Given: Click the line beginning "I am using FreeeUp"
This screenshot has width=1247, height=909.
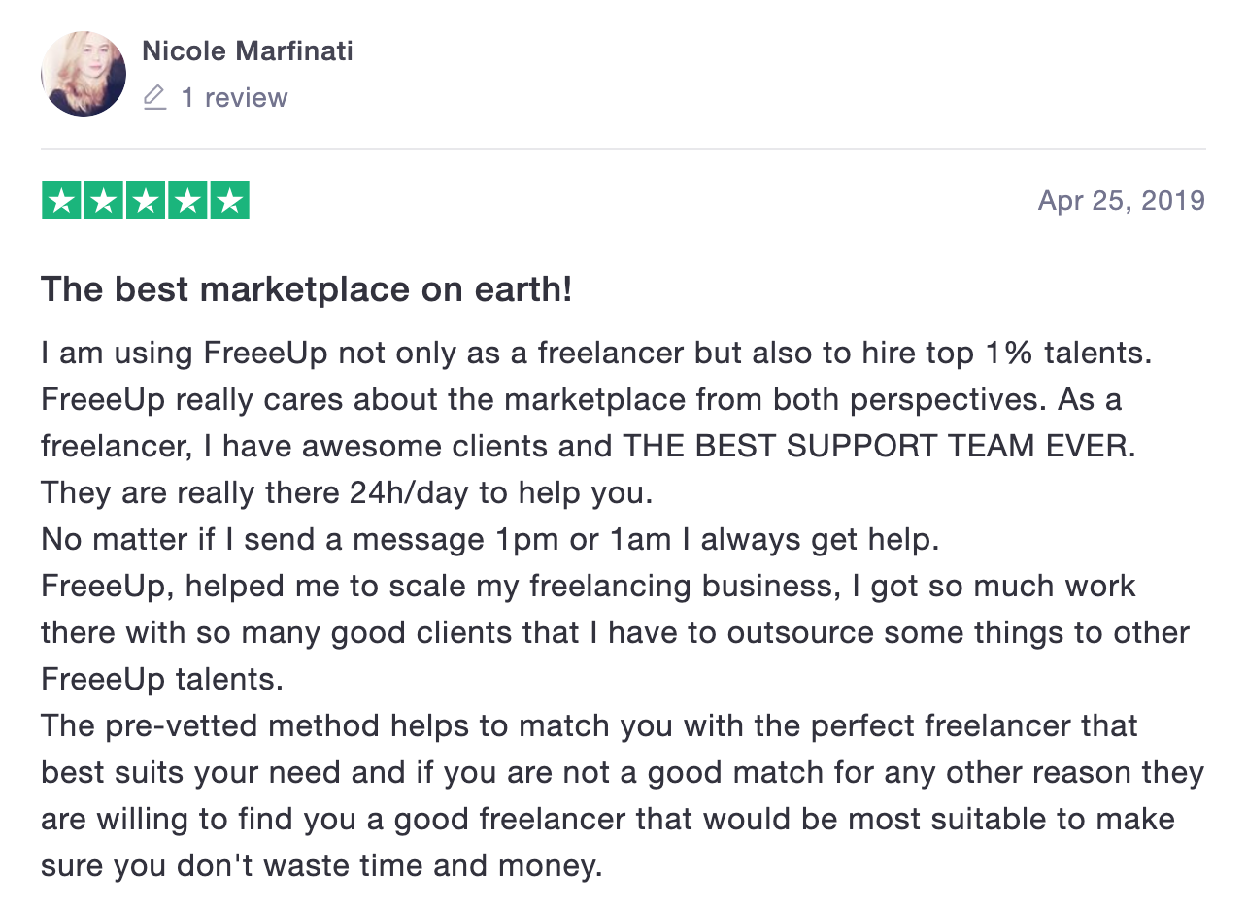Looking at the screenshot, I should (596, 353).
